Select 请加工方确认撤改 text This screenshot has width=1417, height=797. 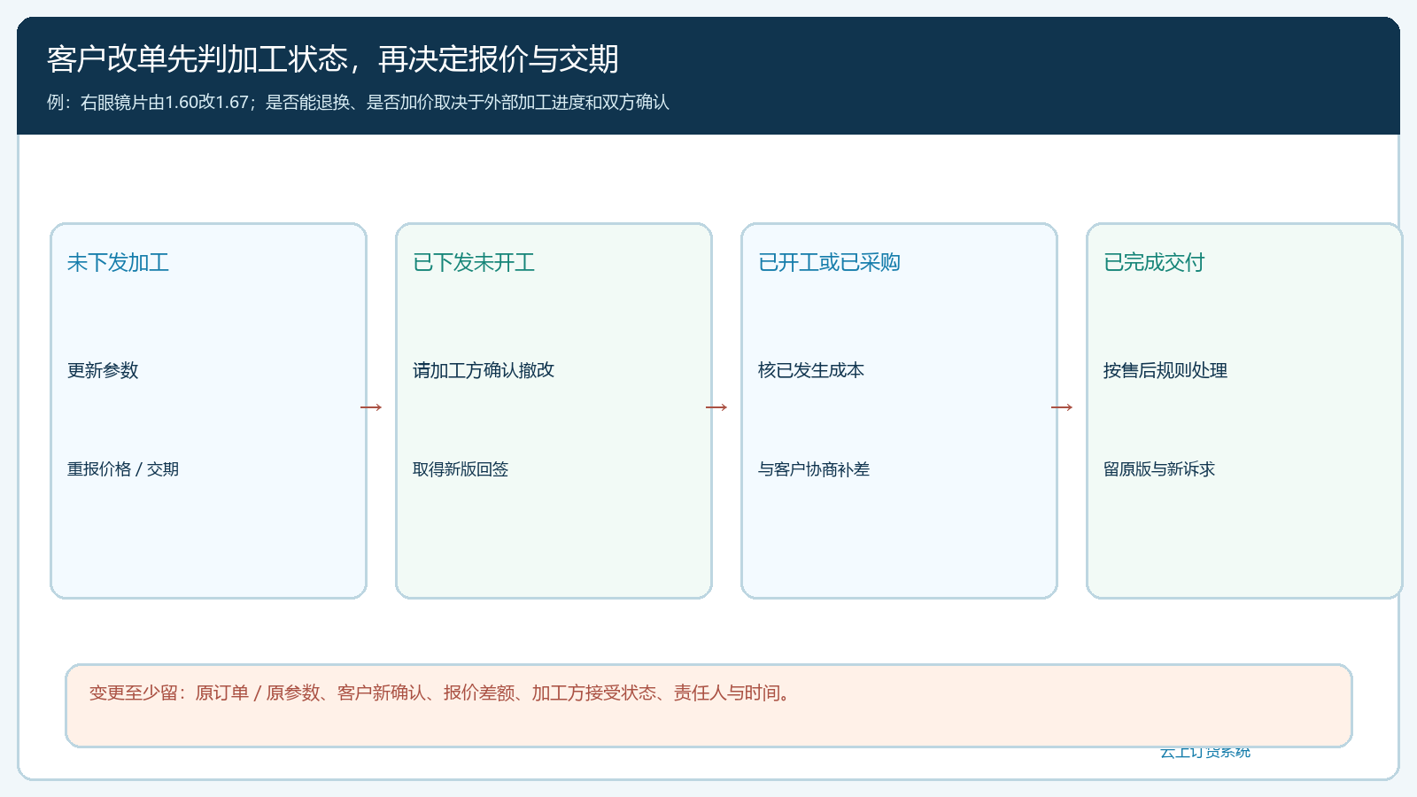point(484,371)
